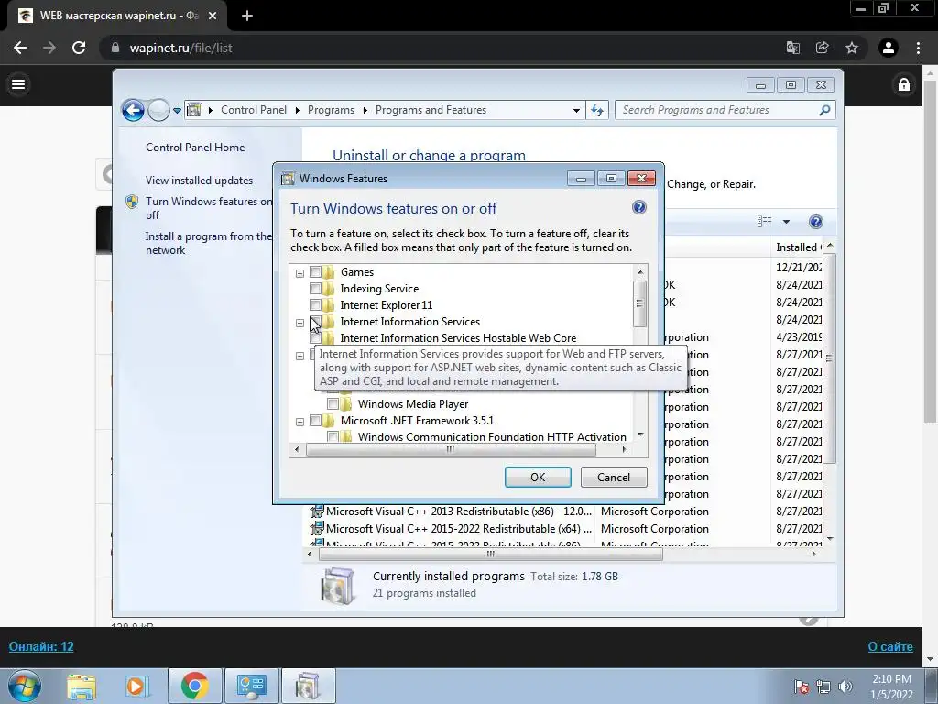Select Programs in the breadcrumb path
The height and width of the screenshot is (704, 938).
pyautogui.click(x=331, y=110)
